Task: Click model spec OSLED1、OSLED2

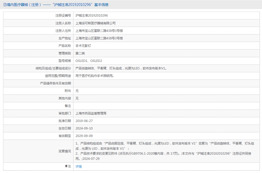Action: click(89, 61)
